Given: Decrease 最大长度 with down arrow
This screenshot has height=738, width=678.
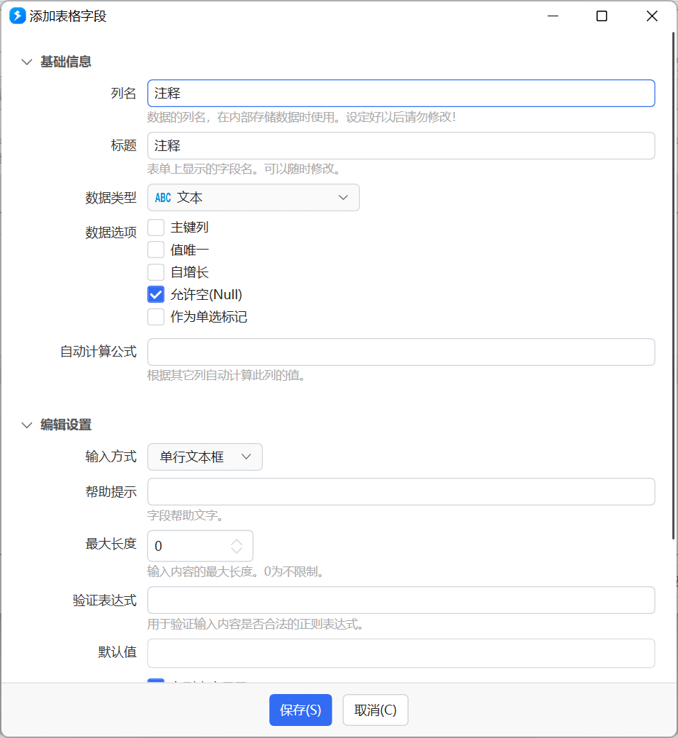Looking at the screenshot, I should click(x=237, y=551).
